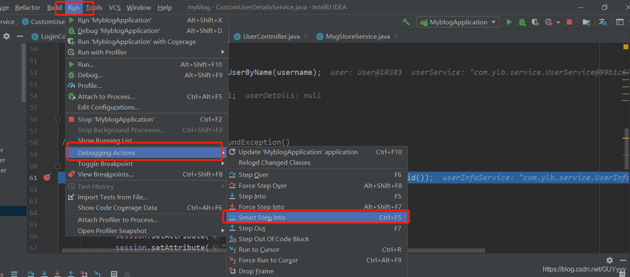Click the Profile run toolbar icon
This screenshot has width=630, height=277.
[x=548, y=22]
